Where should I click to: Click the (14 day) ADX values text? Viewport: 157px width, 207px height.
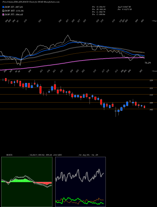click(x=88, y=155)
